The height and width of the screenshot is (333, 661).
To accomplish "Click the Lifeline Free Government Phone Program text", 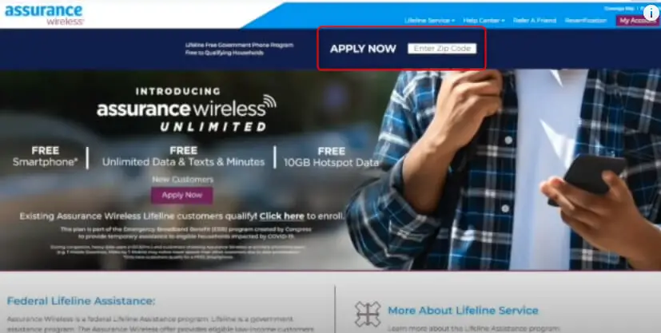I will coord(239,45).
